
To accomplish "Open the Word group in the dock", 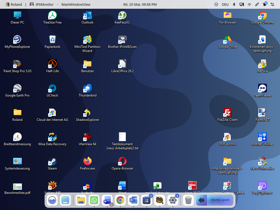I will click(x=107, y=200).
